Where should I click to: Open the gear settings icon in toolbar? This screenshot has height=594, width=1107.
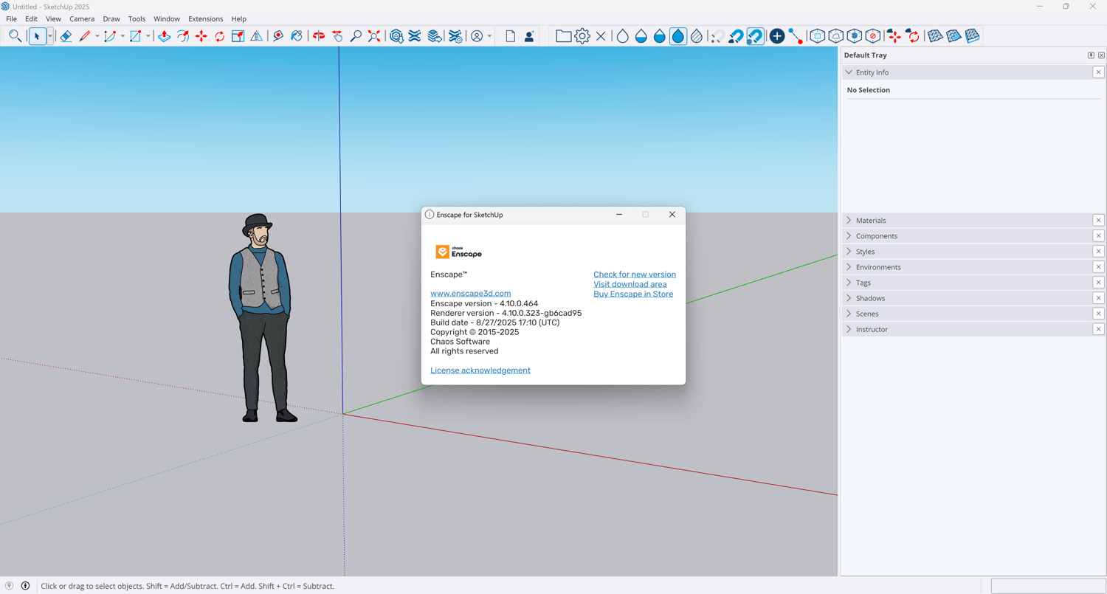[582, 36]
